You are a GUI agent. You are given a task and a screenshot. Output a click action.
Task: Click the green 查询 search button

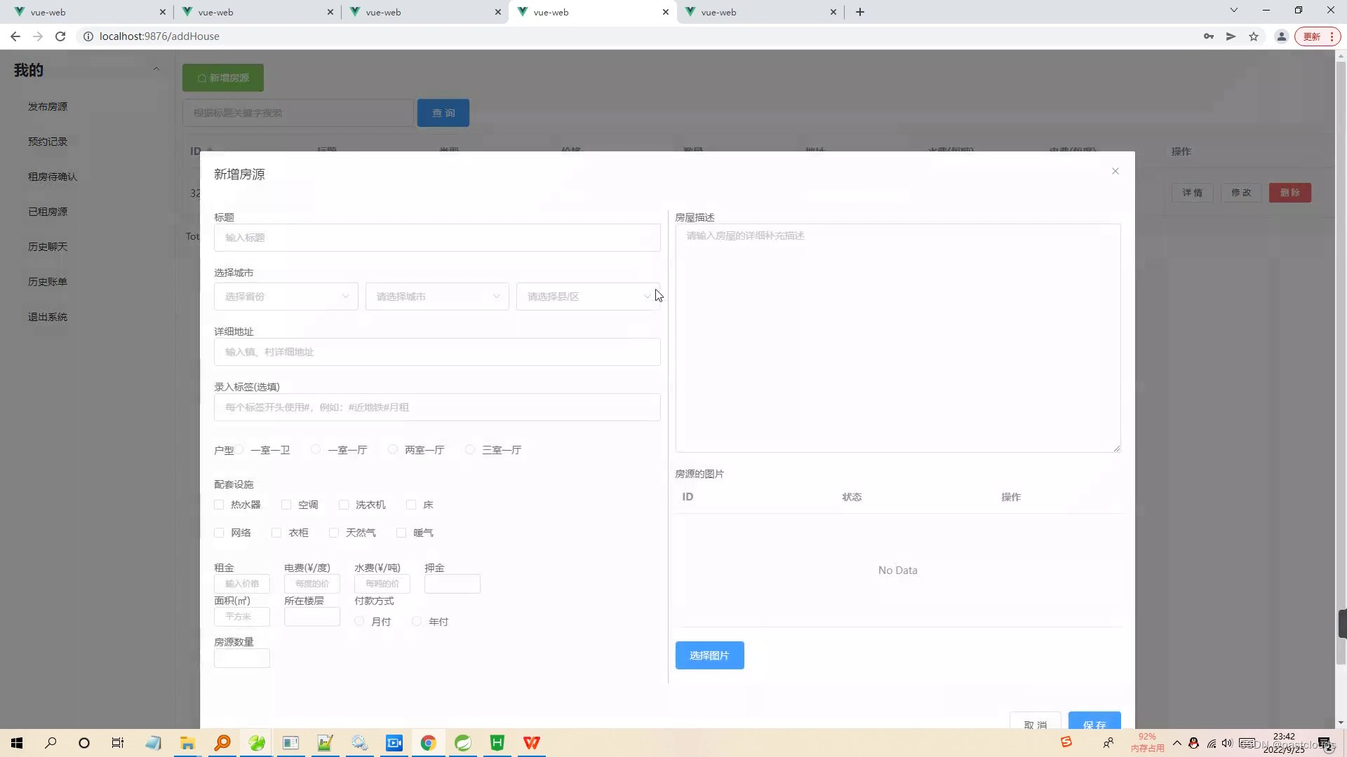443,112
